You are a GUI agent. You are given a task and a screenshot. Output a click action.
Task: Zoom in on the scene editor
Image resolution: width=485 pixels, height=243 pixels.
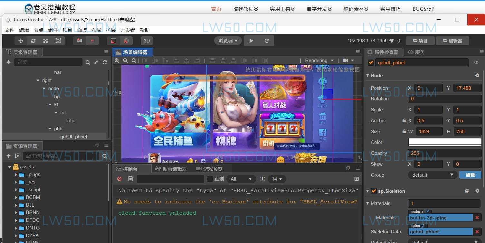[x=117, y=61]
